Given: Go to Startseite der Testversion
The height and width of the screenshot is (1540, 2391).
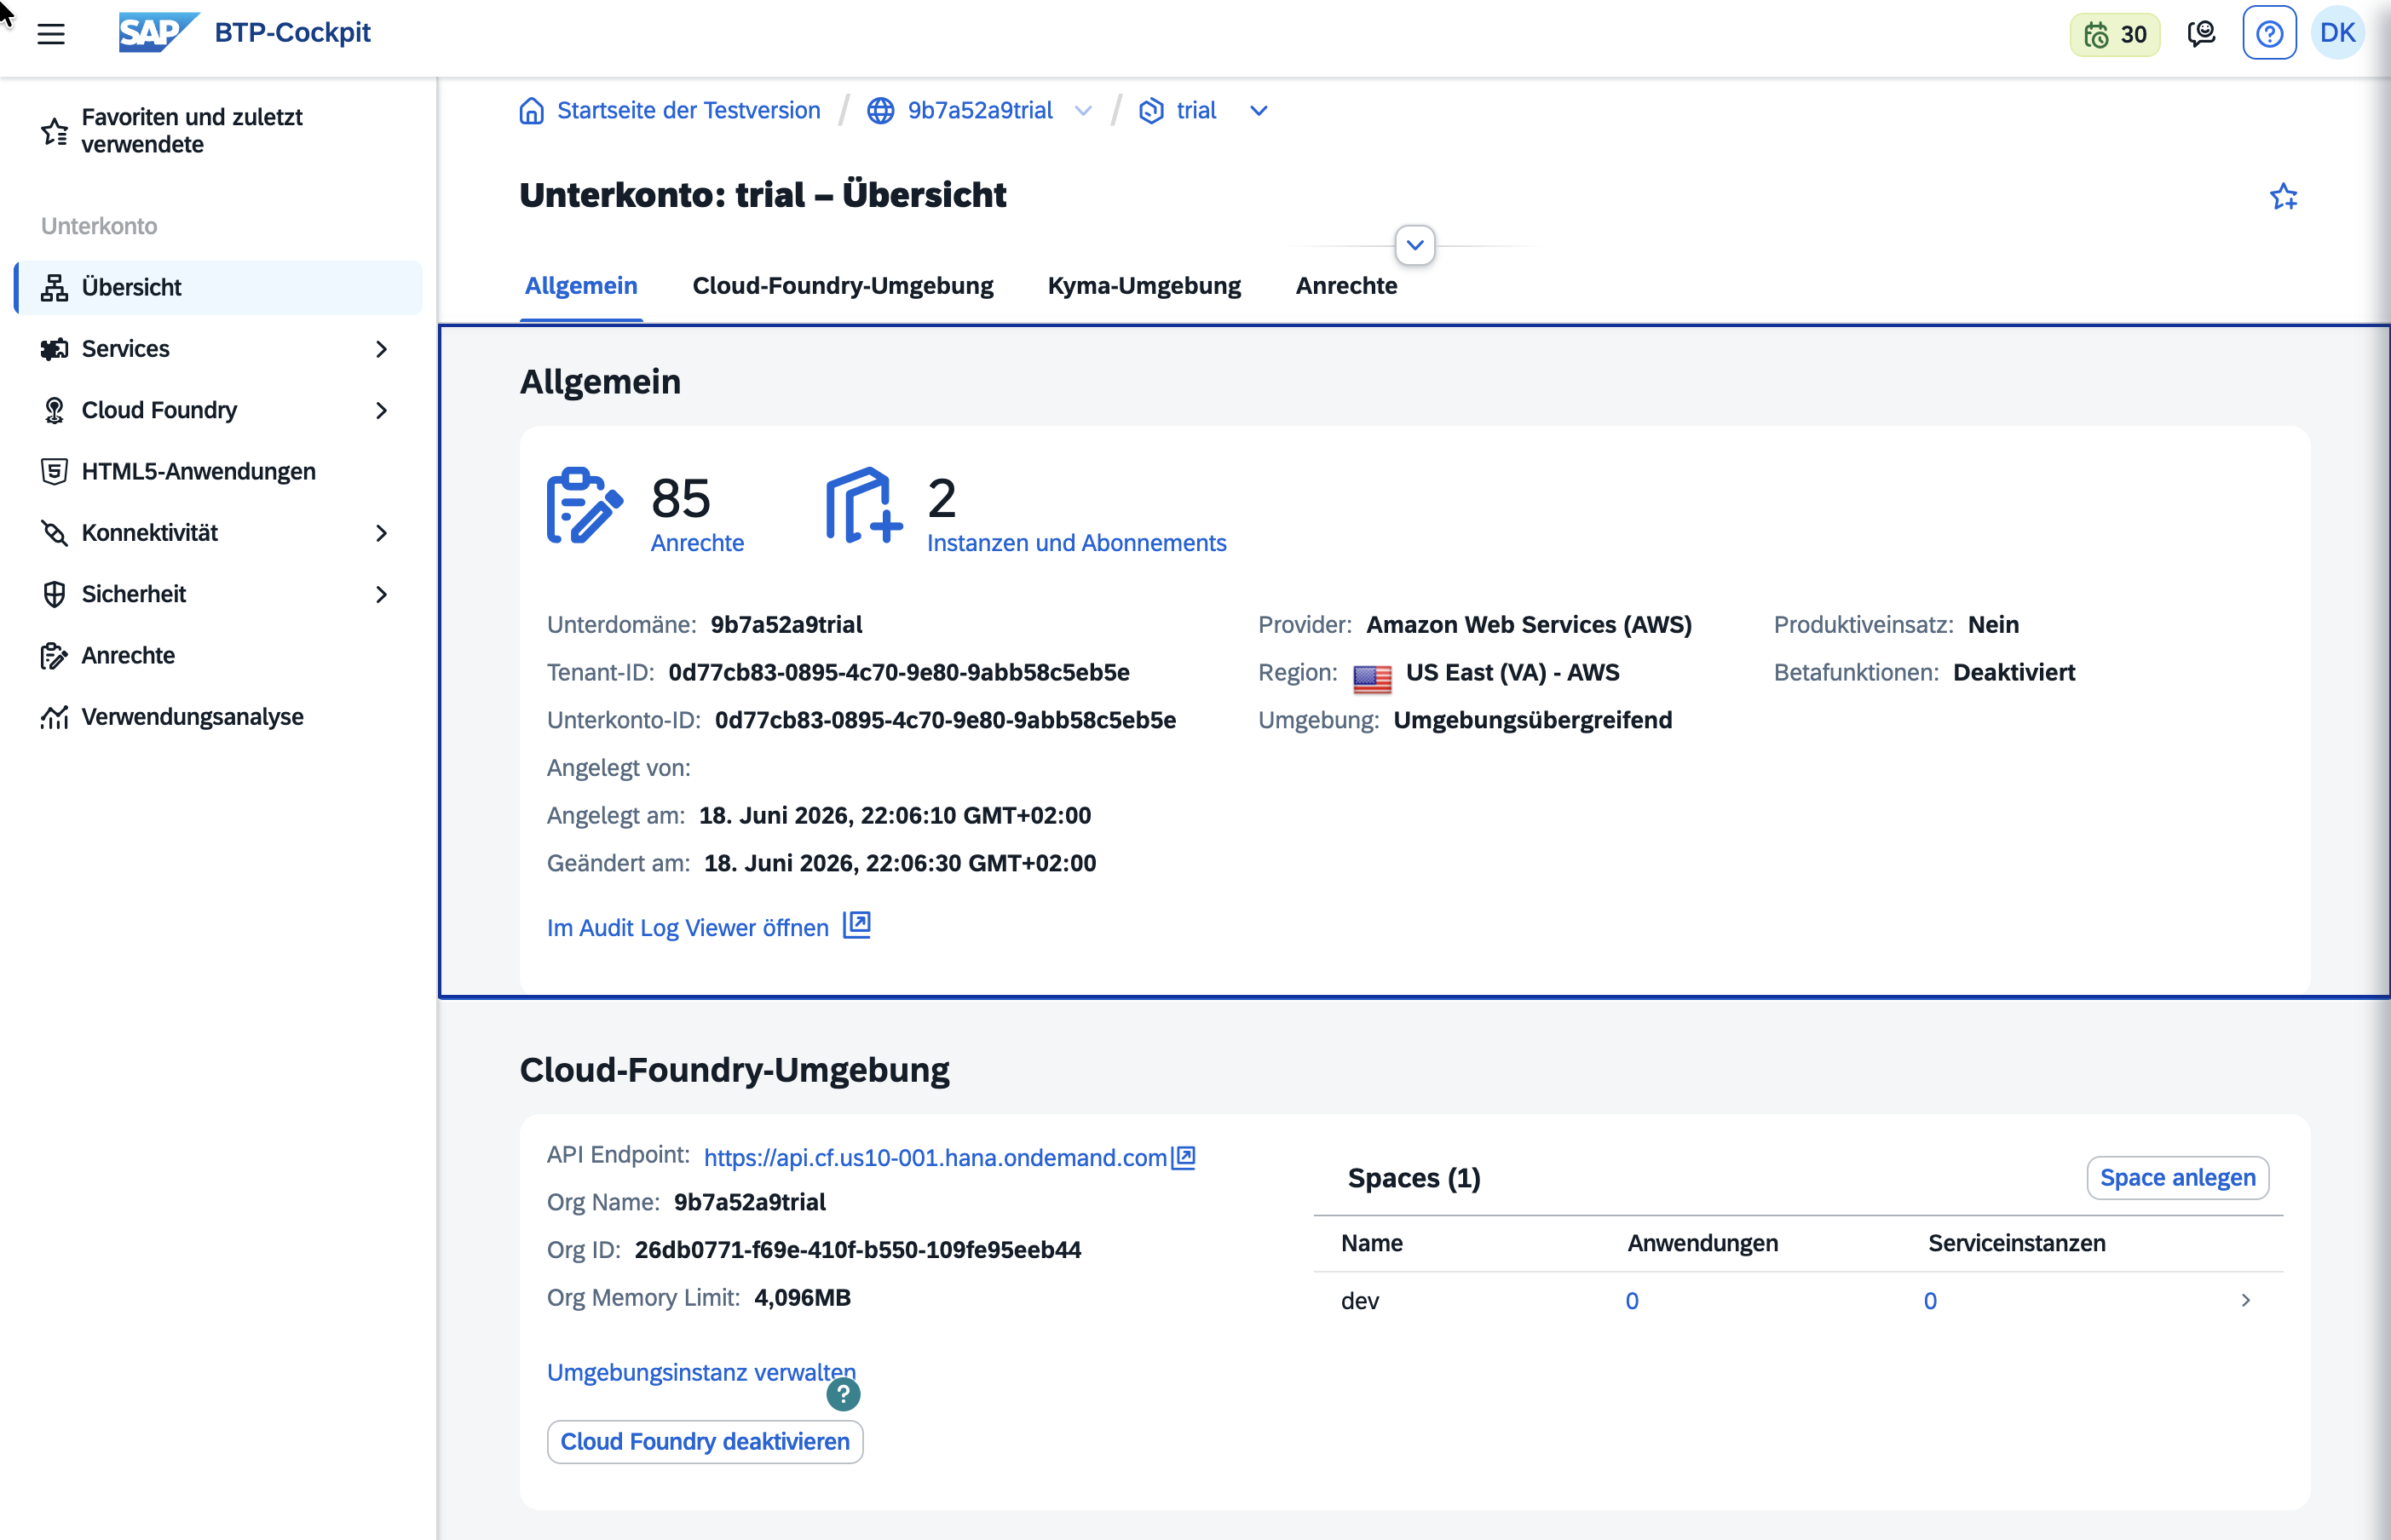Looking at the screenshot, I should click(x=688, y=110).
